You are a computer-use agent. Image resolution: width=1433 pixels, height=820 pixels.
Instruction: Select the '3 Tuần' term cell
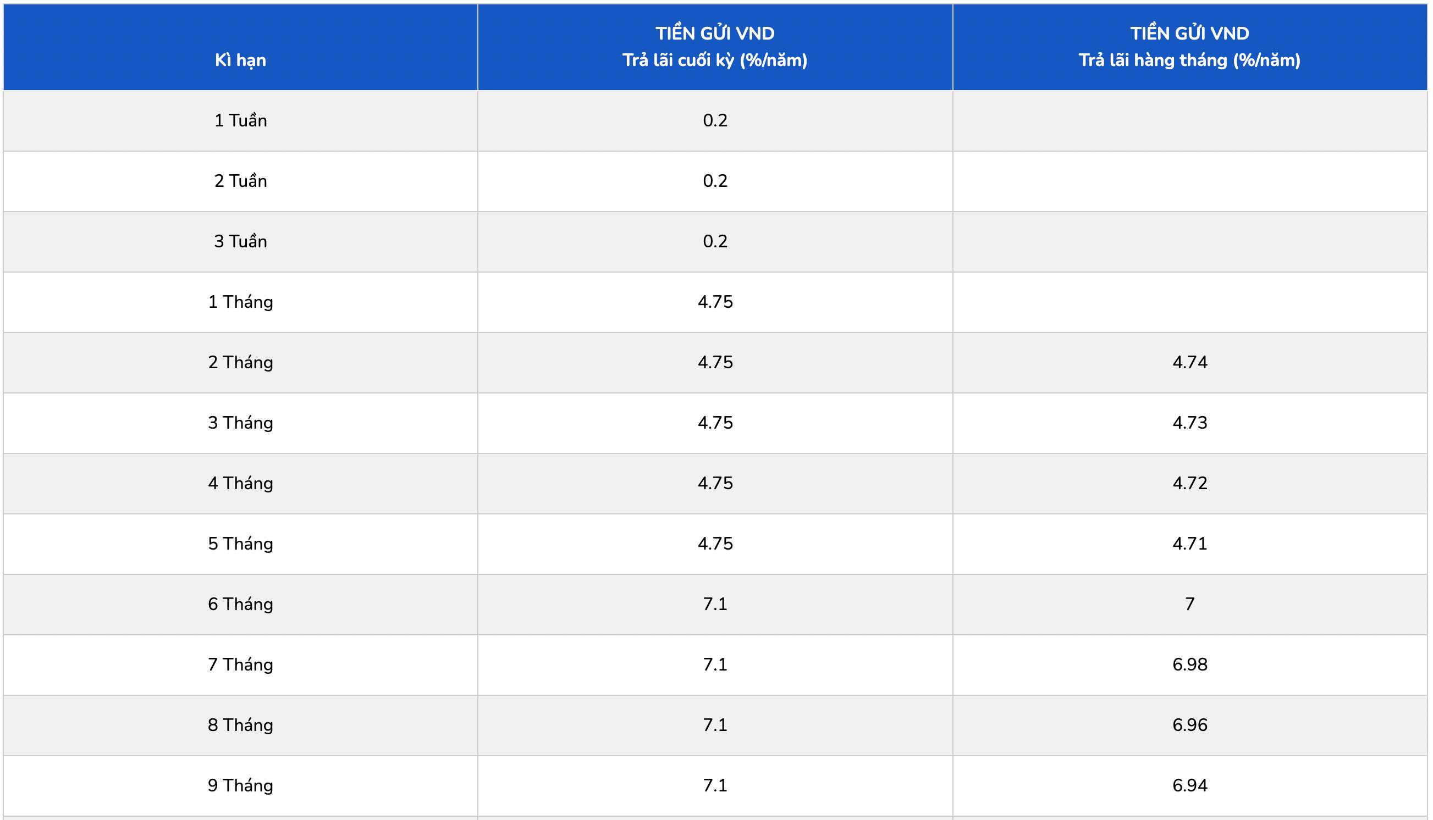click(x=240, y=242)
